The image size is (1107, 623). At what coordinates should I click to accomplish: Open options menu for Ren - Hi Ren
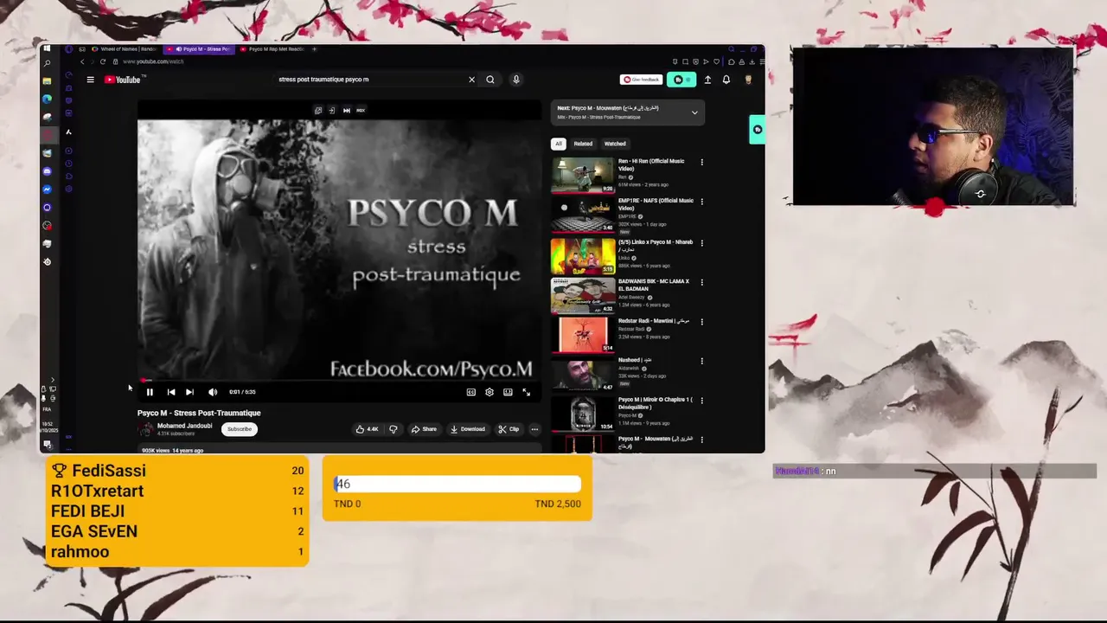point(701,162)
